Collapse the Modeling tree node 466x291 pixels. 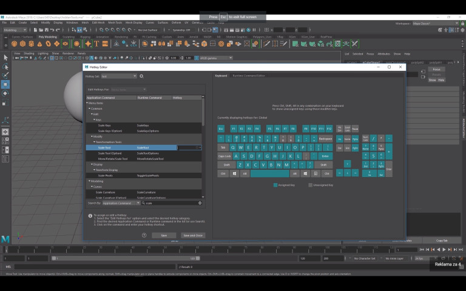[x=89, y=181]
